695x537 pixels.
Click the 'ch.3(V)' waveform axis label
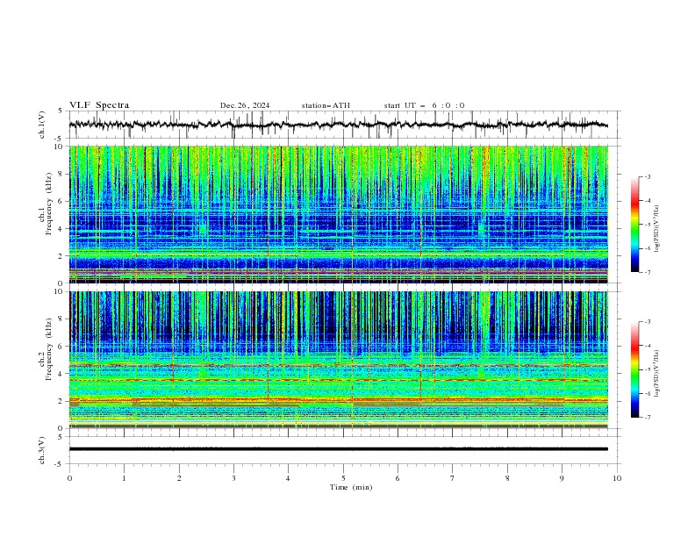[x=42, y=450]
